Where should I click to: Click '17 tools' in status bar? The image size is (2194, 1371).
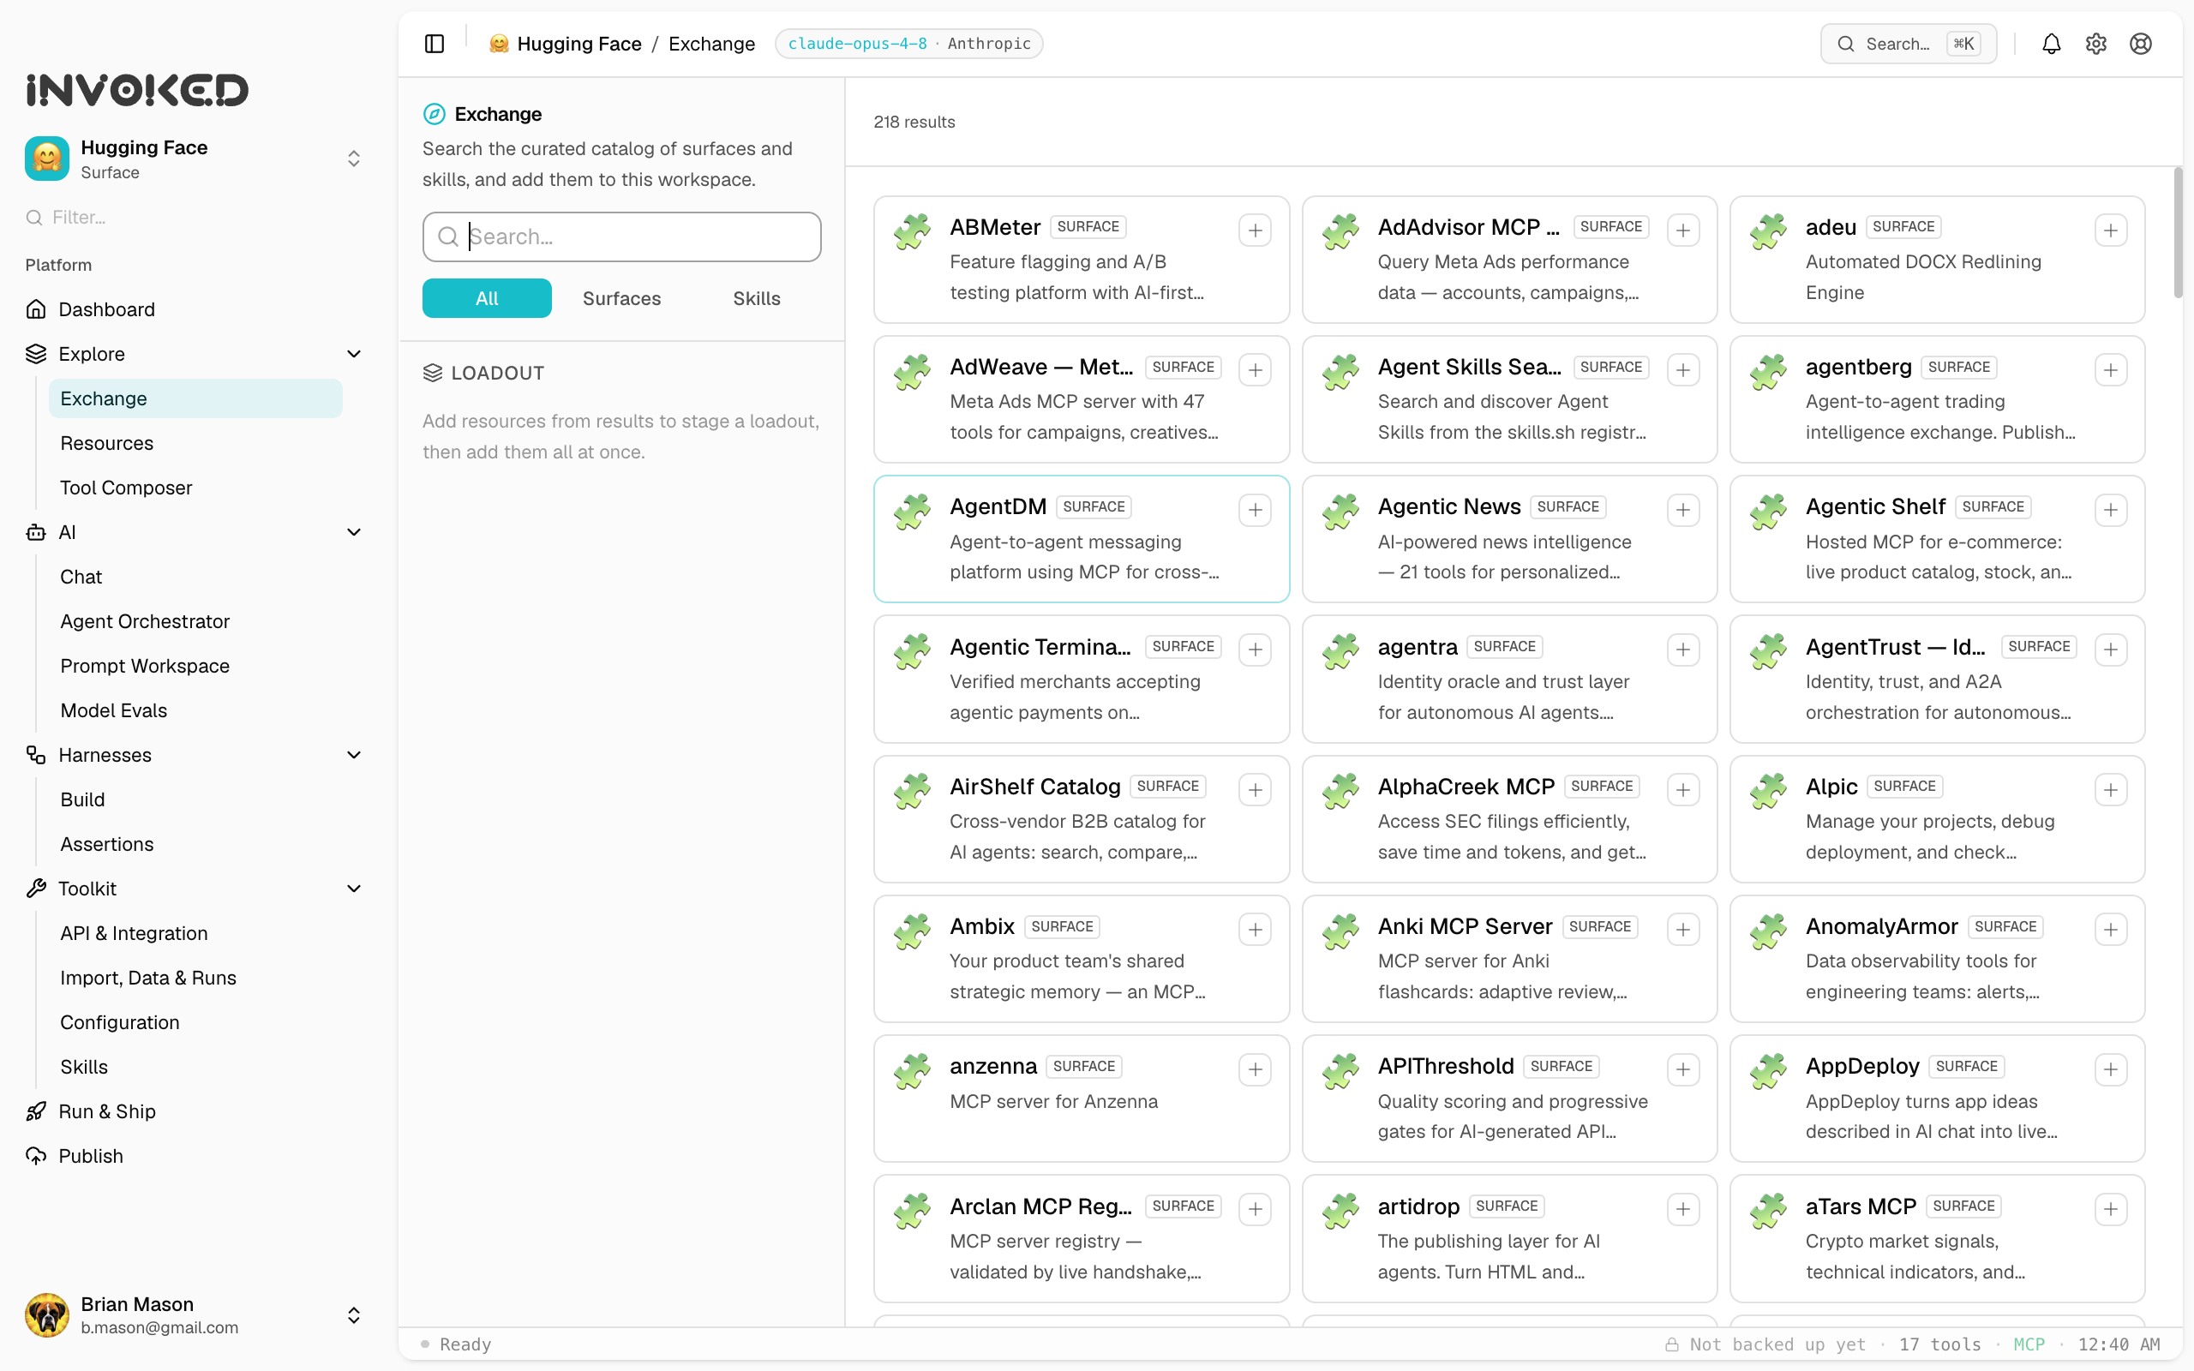(1939, 1344)
